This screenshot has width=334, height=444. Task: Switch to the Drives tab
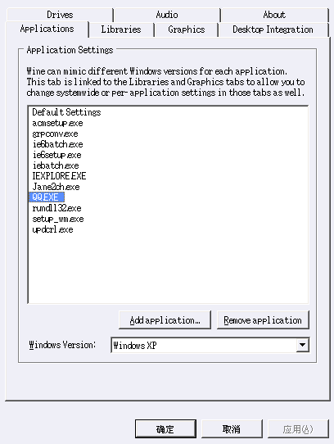tap(60, 15)
